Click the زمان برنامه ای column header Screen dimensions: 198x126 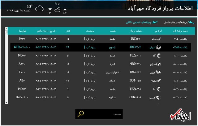(180, 31)
